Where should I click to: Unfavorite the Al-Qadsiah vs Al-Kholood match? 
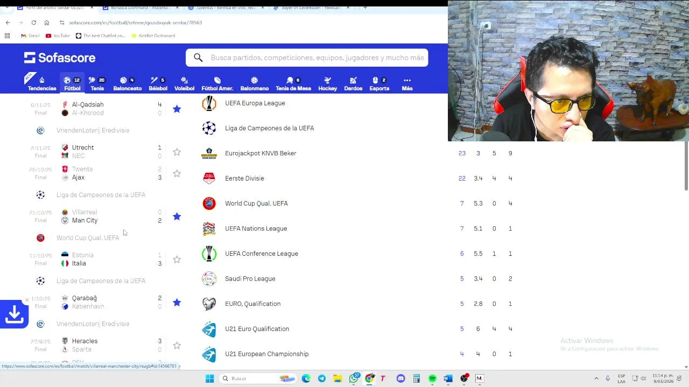click(x=177, y=109)
